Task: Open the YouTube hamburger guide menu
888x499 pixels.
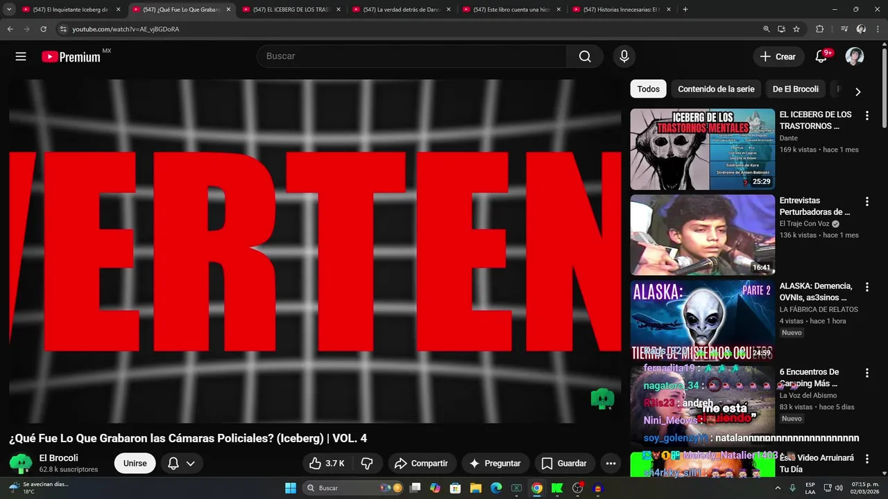Action: coord(21,57)
